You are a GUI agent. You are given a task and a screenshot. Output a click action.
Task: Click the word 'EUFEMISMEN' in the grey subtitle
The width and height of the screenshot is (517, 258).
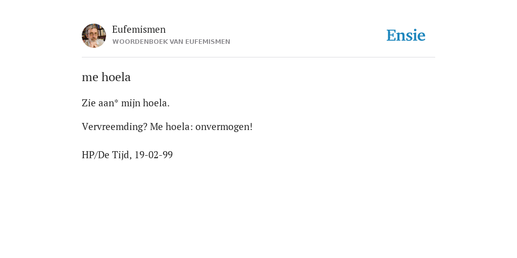(x=208, y=42)
